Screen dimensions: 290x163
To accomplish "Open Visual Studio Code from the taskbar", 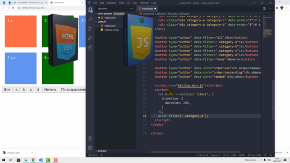I will coord(41,160).
